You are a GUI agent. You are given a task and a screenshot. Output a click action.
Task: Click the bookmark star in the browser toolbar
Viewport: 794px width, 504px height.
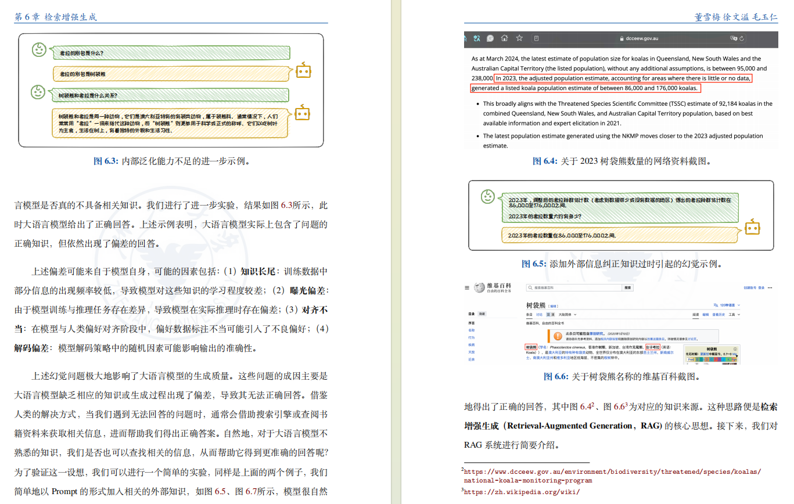pyautogui.click(x=519, y=38)
